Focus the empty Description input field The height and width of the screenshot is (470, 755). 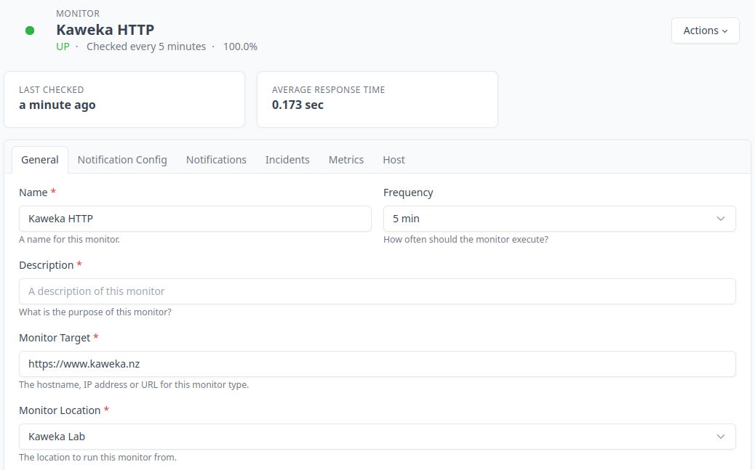[x=377, y=291]
